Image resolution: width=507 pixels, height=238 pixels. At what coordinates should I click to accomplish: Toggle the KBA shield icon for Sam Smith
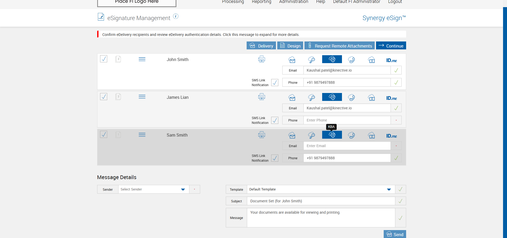(332, 135)
